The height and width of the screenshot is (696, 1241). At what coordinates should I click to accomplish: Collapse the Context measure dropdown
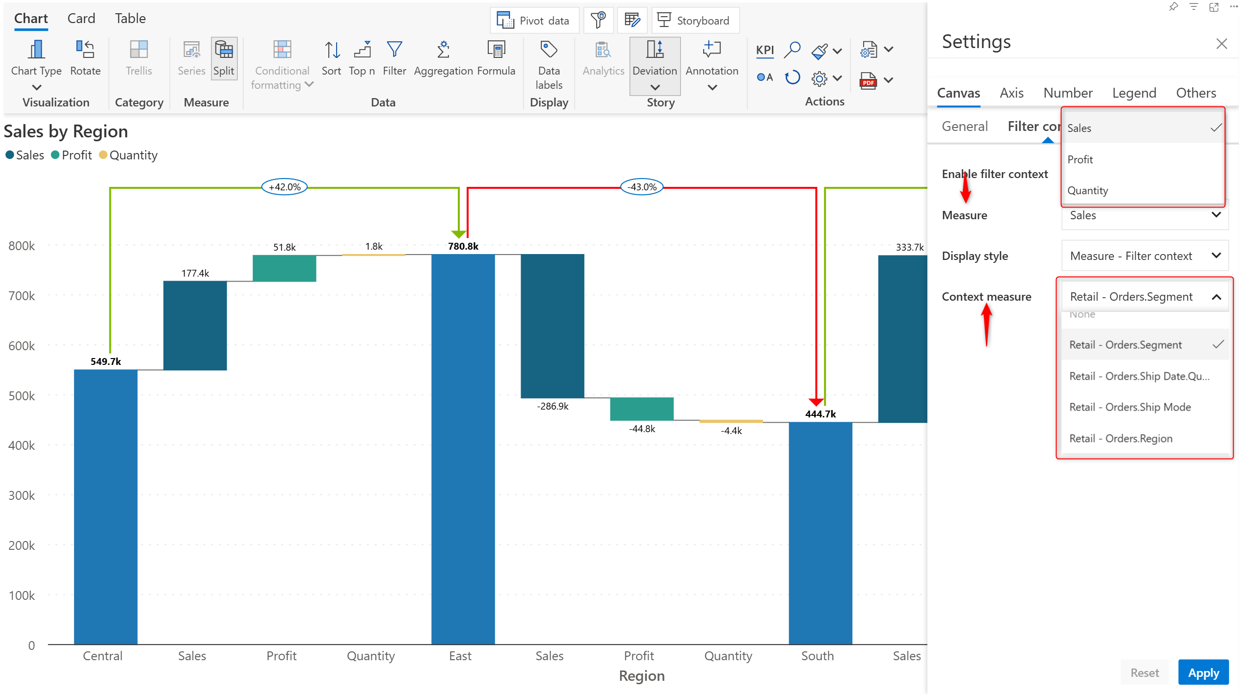coord(1216,297)
